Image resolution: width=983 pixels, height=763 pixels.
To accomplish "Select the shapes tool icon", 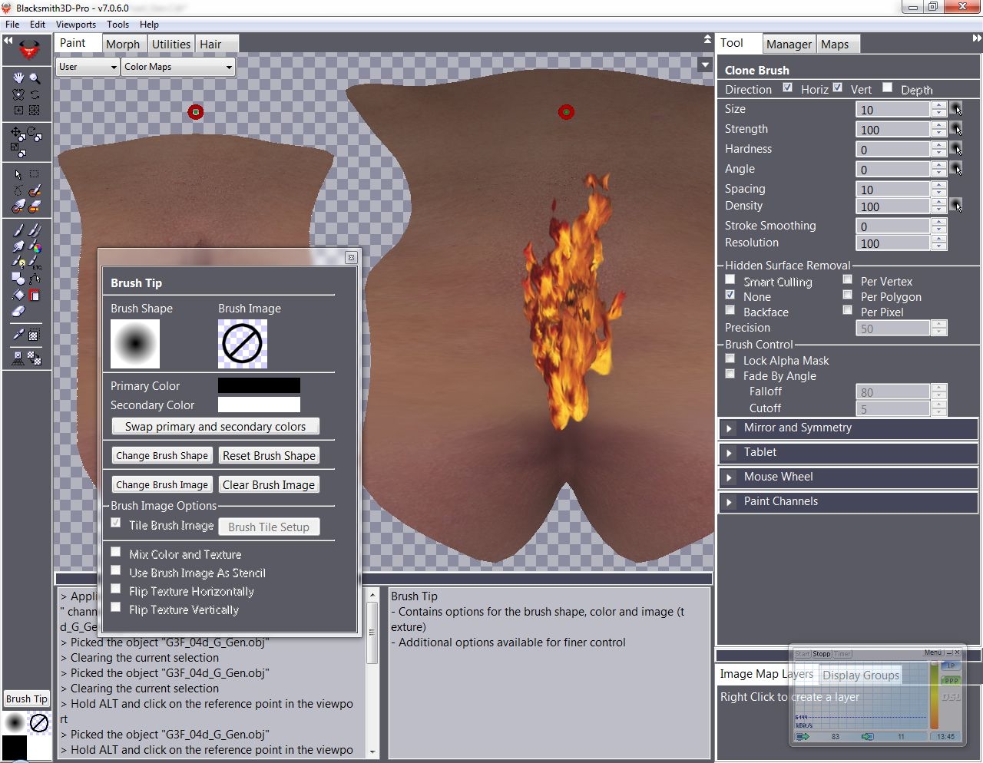I will point(18,279).
